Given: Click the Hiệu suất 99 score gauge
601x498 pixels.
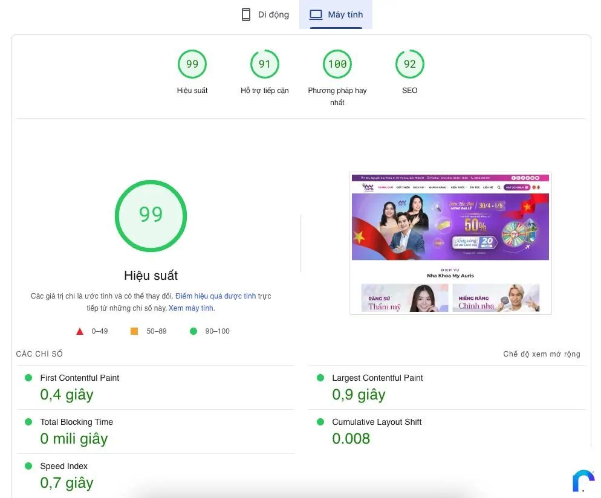Looking at the screenshot, I should 192,64.
